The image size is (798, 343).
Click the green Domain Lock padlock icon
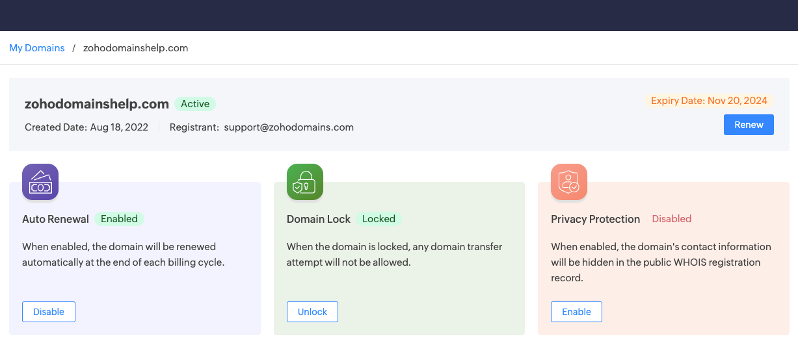pyautogui.click(x=305, y=182)
